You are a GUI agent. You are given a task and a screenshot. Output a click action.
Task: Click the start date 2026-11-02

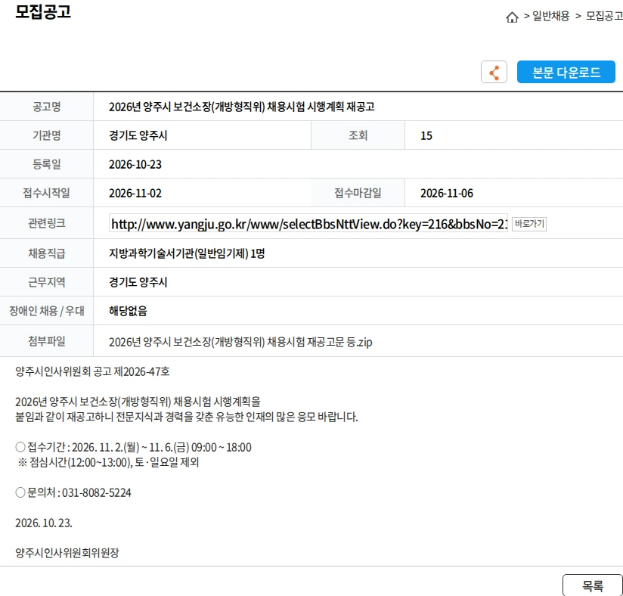coord(135,193)
